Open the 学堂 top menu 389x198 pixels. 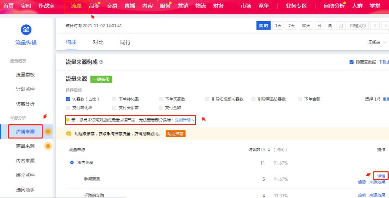[375, 6]
